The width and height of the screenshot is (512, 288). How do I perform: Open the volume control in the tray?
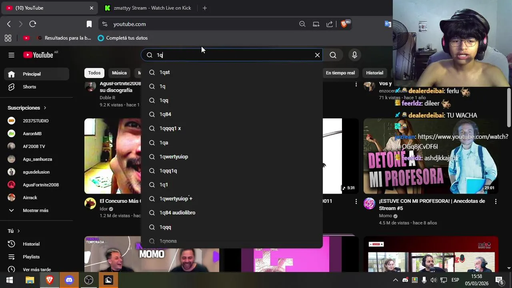(x=434, y=280)
